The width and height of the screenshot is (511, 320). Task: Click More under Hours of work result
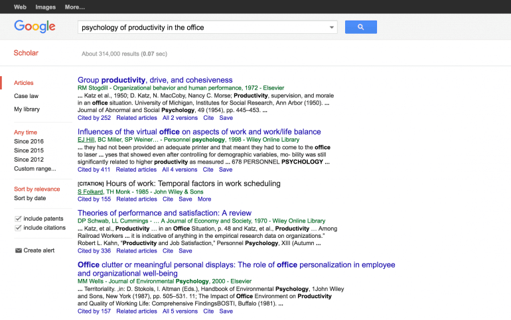(x=204, y=199)
